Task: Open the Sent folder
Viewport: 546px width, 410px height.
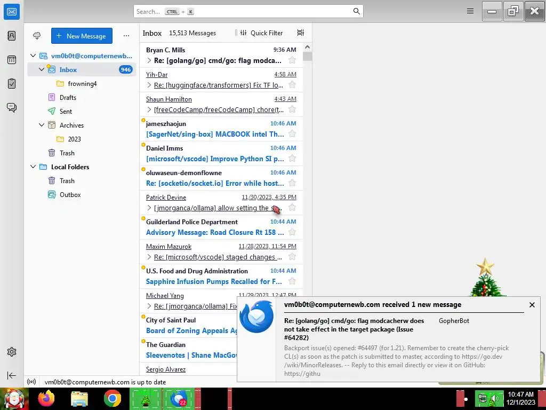Action: pyautogui.click(x=82, y=111)
